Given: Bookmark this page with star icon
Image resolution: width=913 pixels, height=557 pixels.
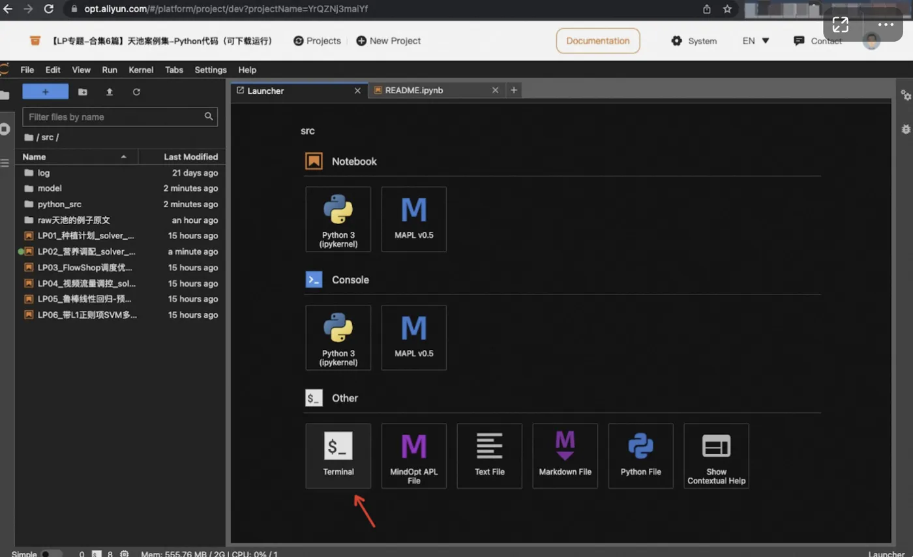Looking at the screenshot, I should click(727, 9).
